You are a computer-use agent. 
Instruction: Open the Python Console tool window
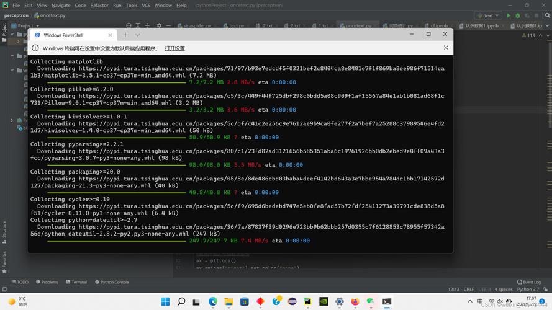[x=112, y=282]
